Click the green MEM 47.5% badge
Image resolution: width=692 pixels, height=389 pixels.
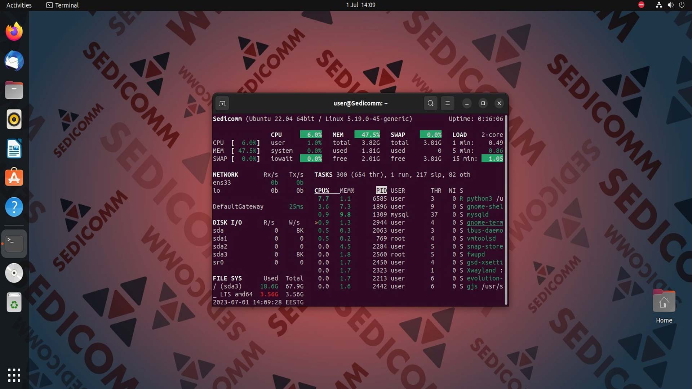pos(367,135)
